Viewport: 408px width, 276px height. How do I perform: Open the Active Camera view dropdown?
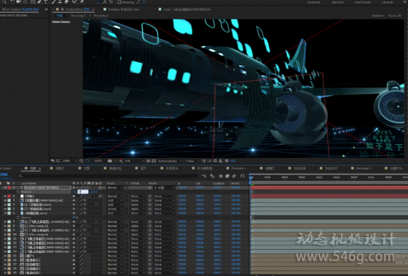click(x=169, y=161)
